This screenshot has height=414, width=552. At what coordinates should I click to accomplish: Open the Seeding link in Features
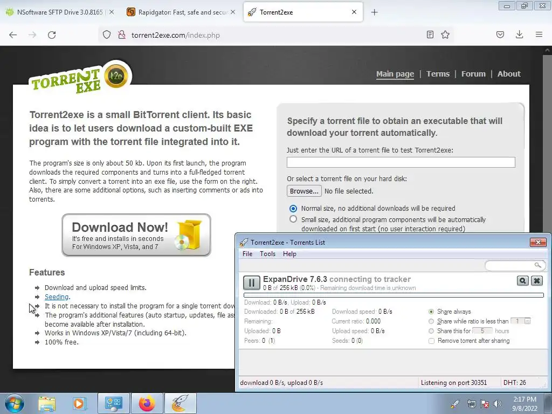coord(57,297)
